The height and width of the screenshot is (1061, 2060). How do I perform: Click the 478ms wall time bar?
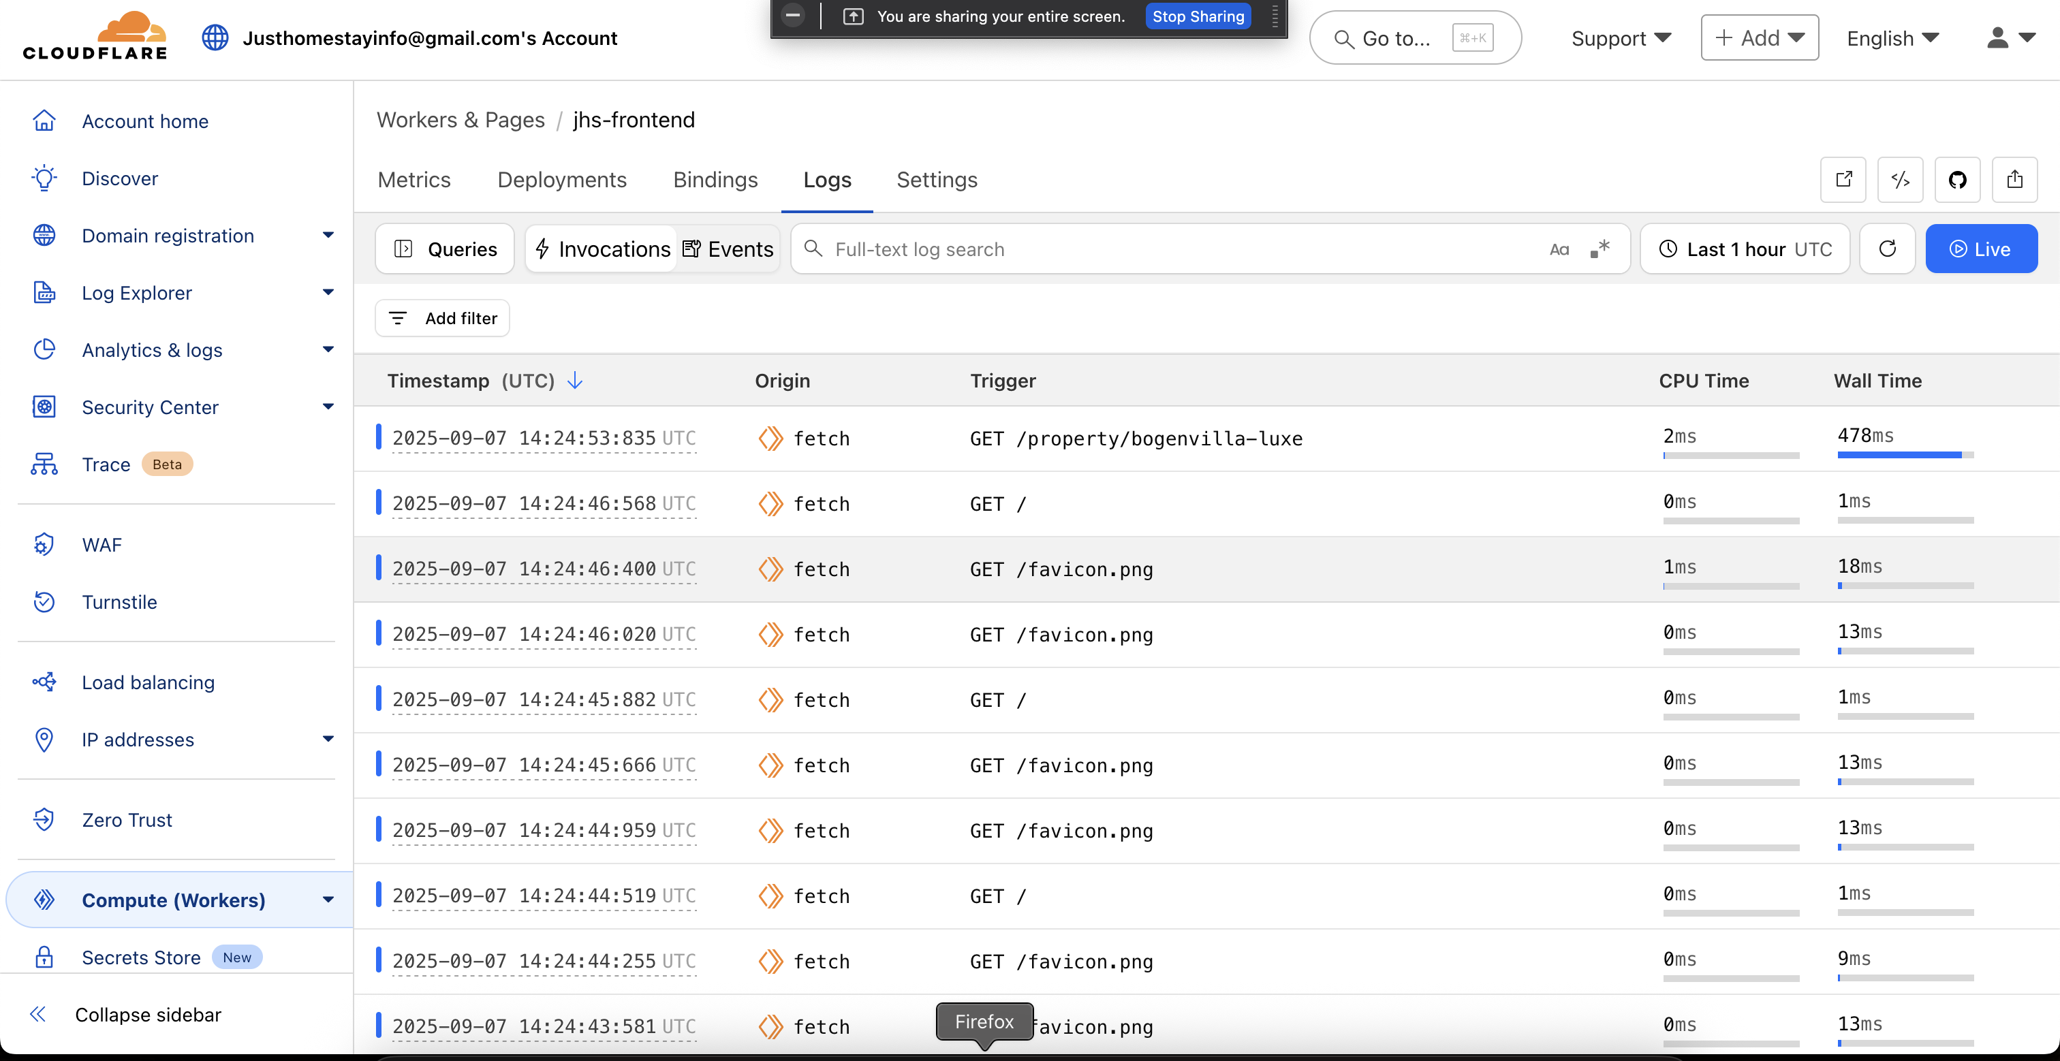[x=1899, y=455]
